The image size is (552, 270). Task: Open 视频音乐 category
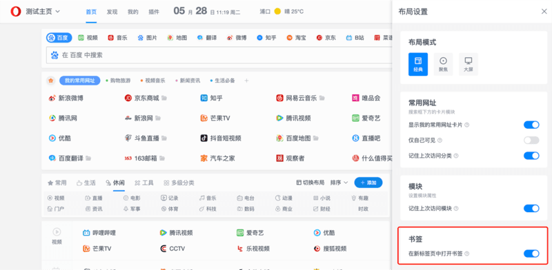(152, 81)
